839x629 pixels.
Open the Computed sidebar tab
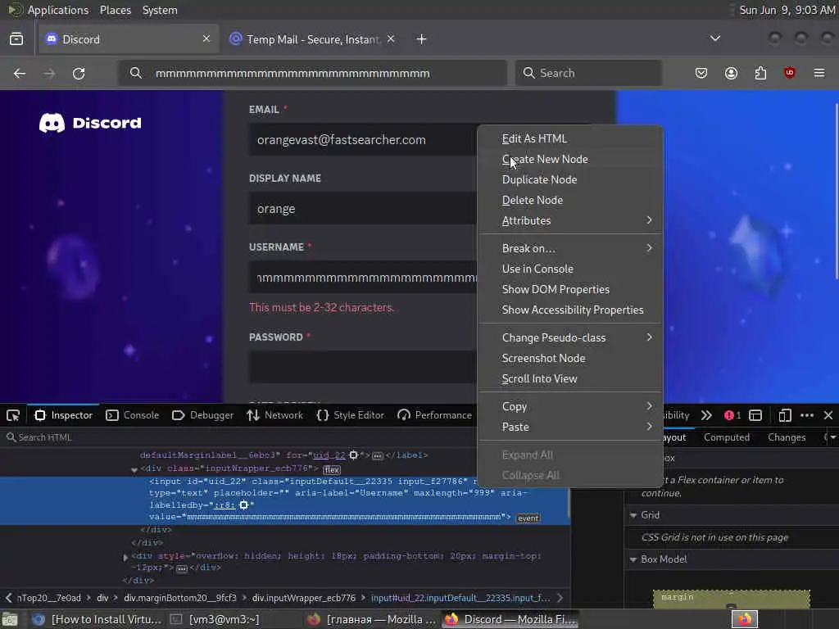(727, 437)
